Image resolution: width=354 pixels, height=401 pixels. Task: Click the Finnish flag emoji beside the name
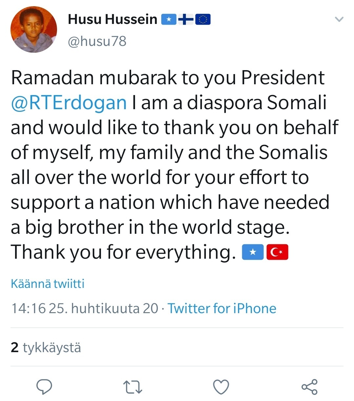[186, 20]
